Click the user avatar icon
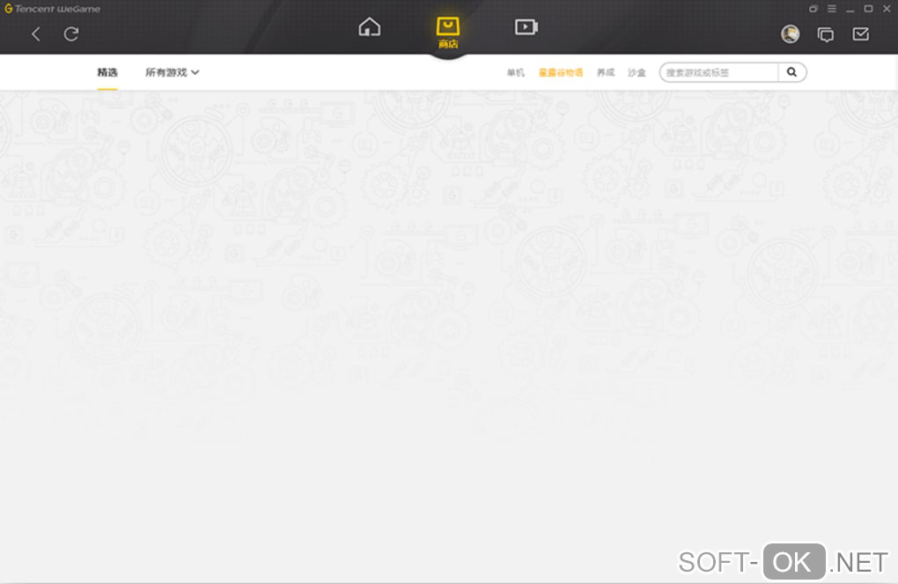This screenshot has width=898, height=584. pos(791,34)
